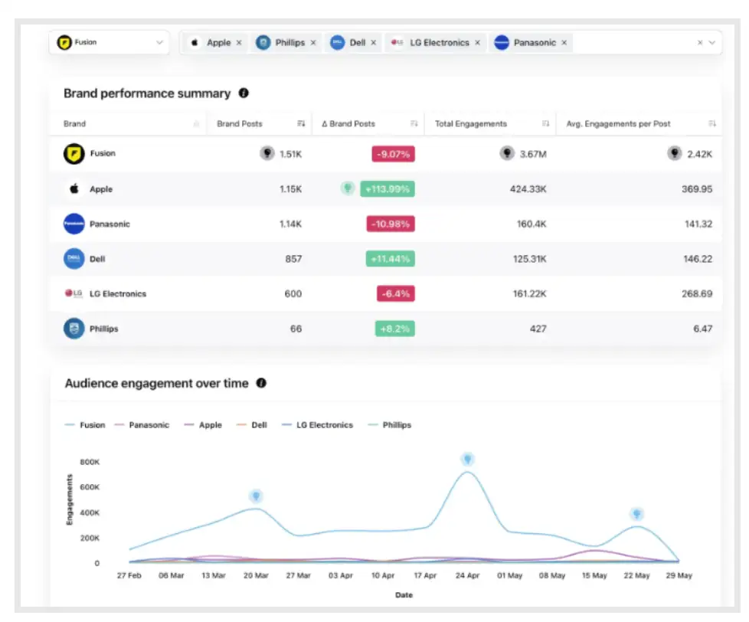The height and width of the screenshot is (622, 749).
Task: Click the LG logo in filter chip
Action: [x=397, y=43]
